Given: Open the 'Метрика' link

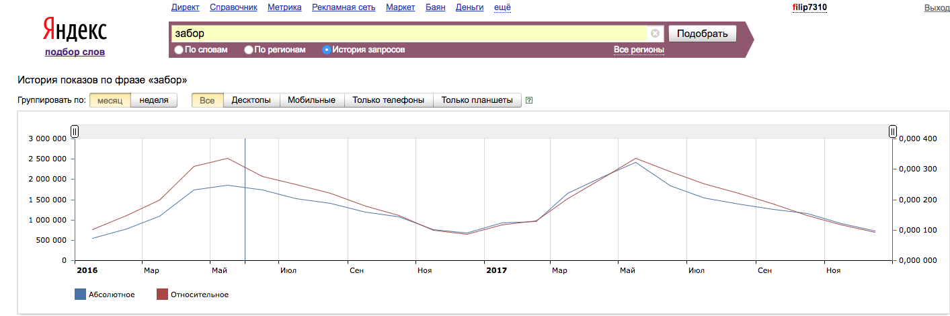Looking at the screenshot, I should click(284, 7).
